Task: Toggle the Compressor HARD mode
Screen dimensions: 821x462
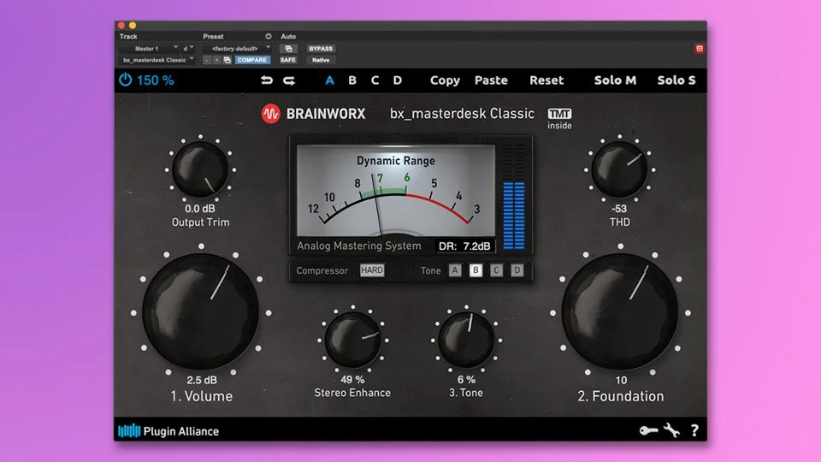Action: [372, 270]
